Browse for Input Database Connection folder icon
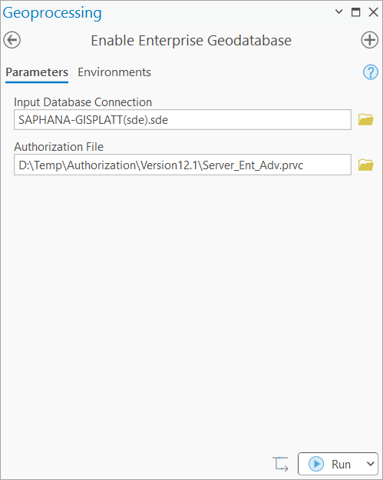Viewport: 383px width, 480px height. coord(366,120)
